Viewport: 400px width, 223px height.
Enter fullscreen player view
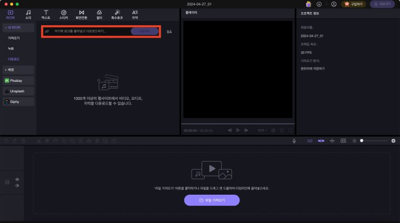[x=290, y=131]
